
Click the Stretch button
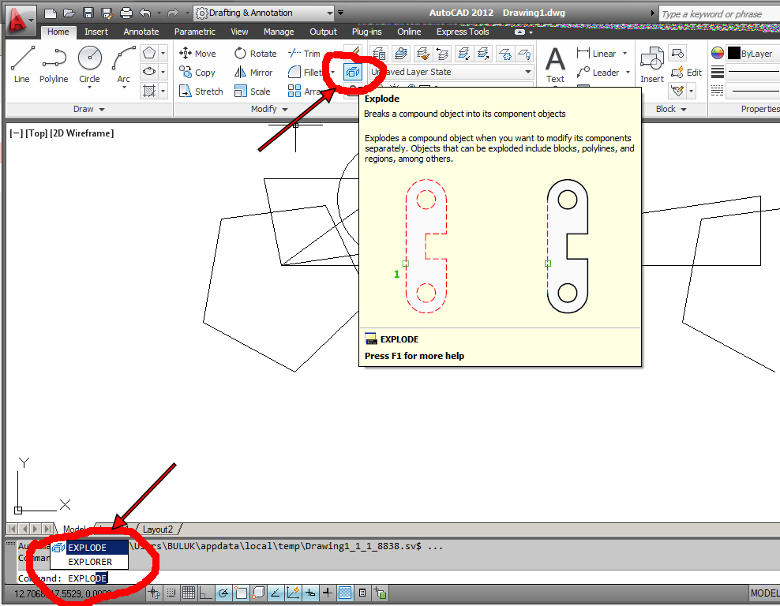point(201,91)
